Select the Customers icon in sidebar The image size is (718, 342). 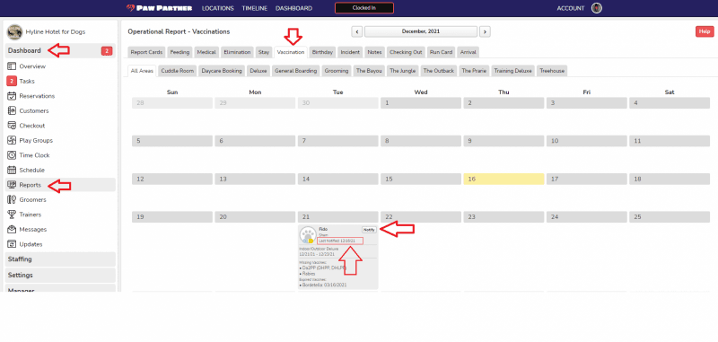click(12, 110)
